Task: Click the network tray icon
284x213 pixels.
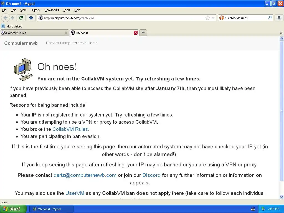Action: coord(263,209)
